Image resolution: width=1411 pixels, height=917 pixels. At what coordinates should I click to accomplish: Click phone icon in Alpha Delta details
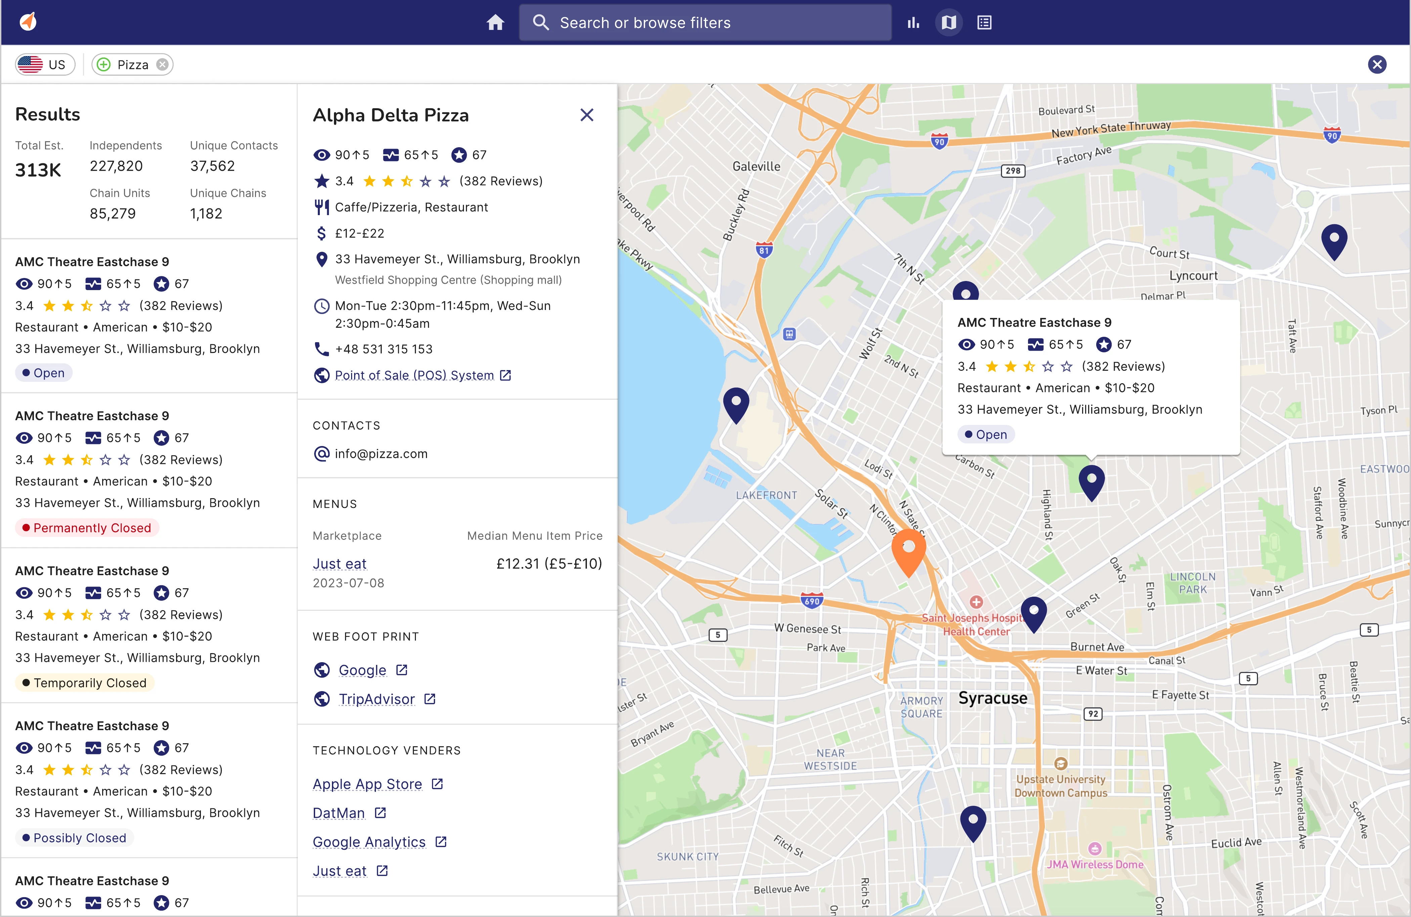click(x=321, y=349)
